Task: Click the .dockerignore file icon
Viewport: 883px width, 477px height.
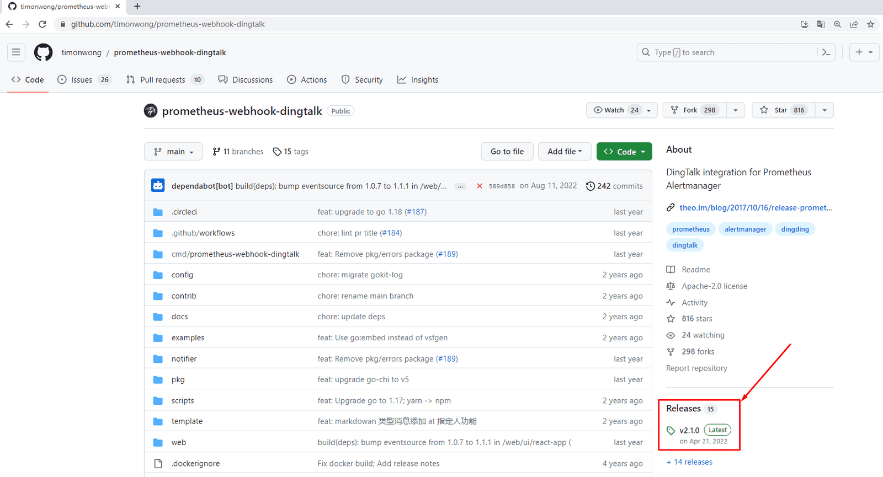Action: click(x=158, y=464)
